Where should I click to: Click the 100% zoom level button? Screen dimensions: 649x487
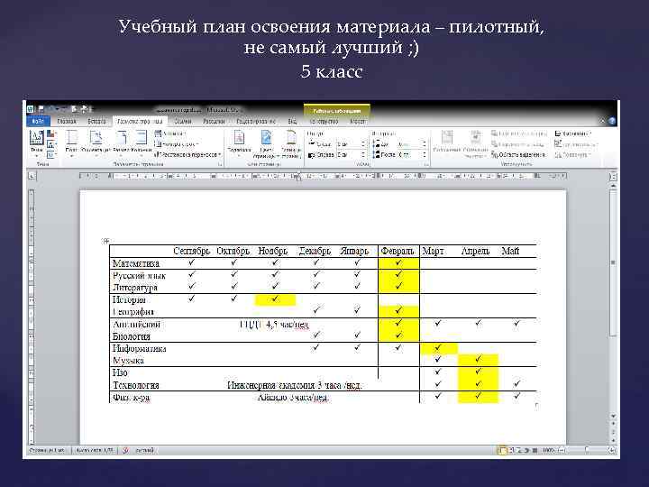pos(548,450)
